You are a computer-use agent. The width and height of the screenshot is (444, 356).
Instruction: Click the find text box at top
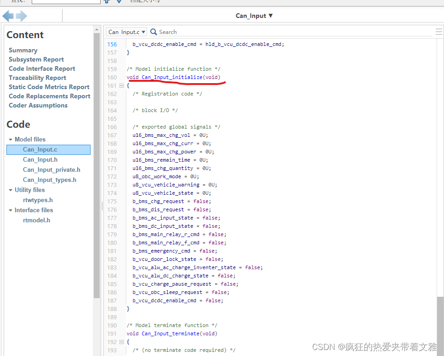point(66,1)
